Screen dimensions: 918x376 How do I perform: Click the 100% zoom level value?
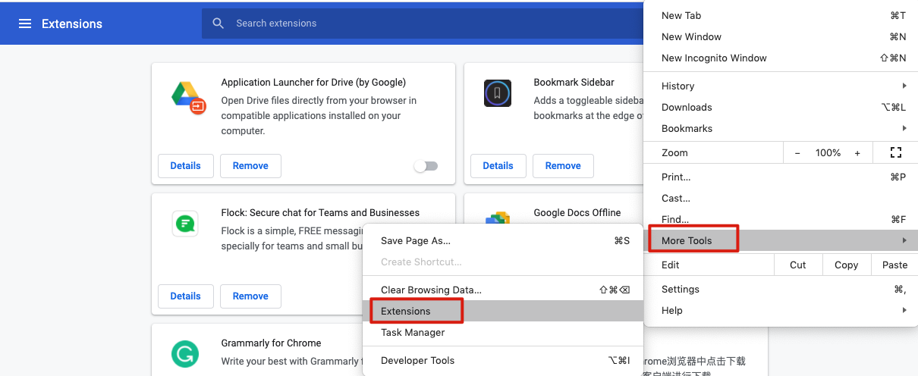[x=828, y=152]
